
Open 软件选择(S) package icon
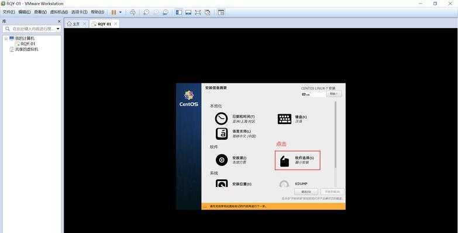coord(284,161)
